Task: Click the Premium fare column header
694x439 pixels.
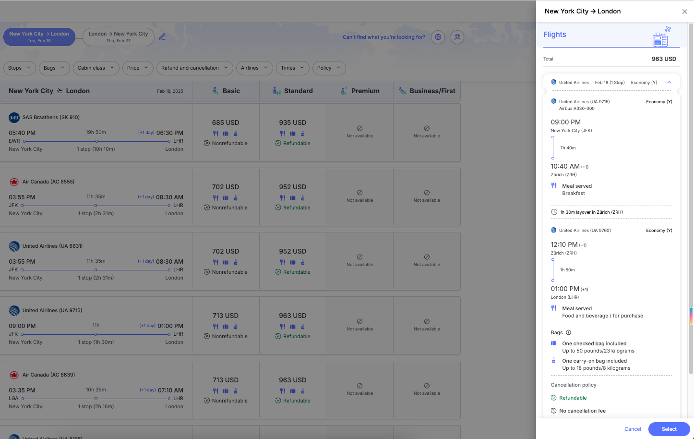Action: 359,91
